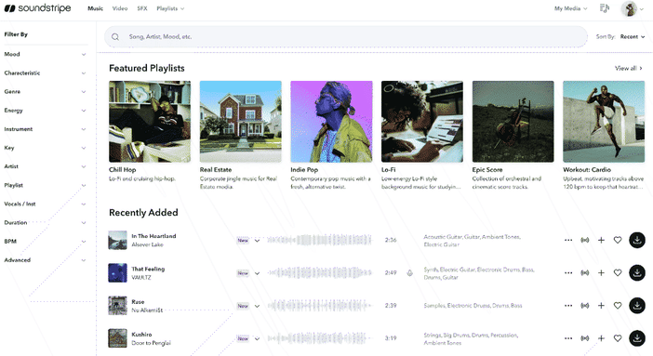This screenshot has height=356, width=653.
Task: Expand the Vocals / Inst filter
Action: (45, 204)
